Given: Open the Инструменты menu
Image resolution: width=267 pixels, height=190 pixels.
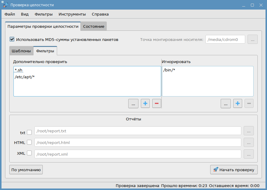Looking at the screenshot, I should (x=72, y=14).
